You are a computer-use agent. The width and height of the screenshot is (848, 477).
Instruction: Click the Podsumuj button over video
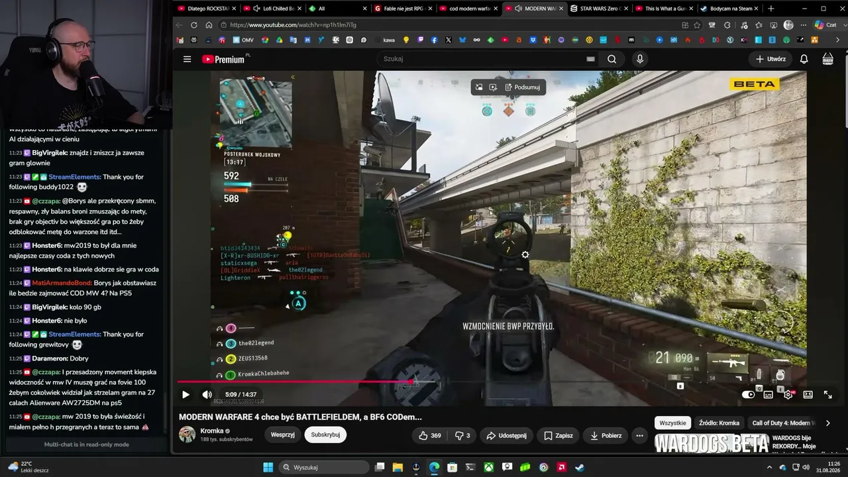[x=523, y=87]
